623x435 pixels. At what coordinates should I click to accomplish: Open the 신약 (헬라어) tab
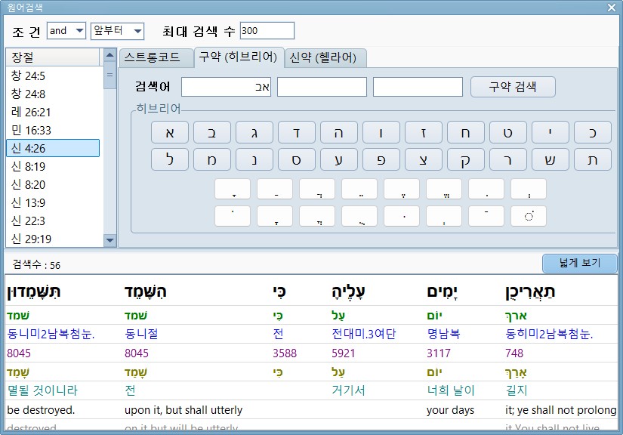click(x=326, y=57)
